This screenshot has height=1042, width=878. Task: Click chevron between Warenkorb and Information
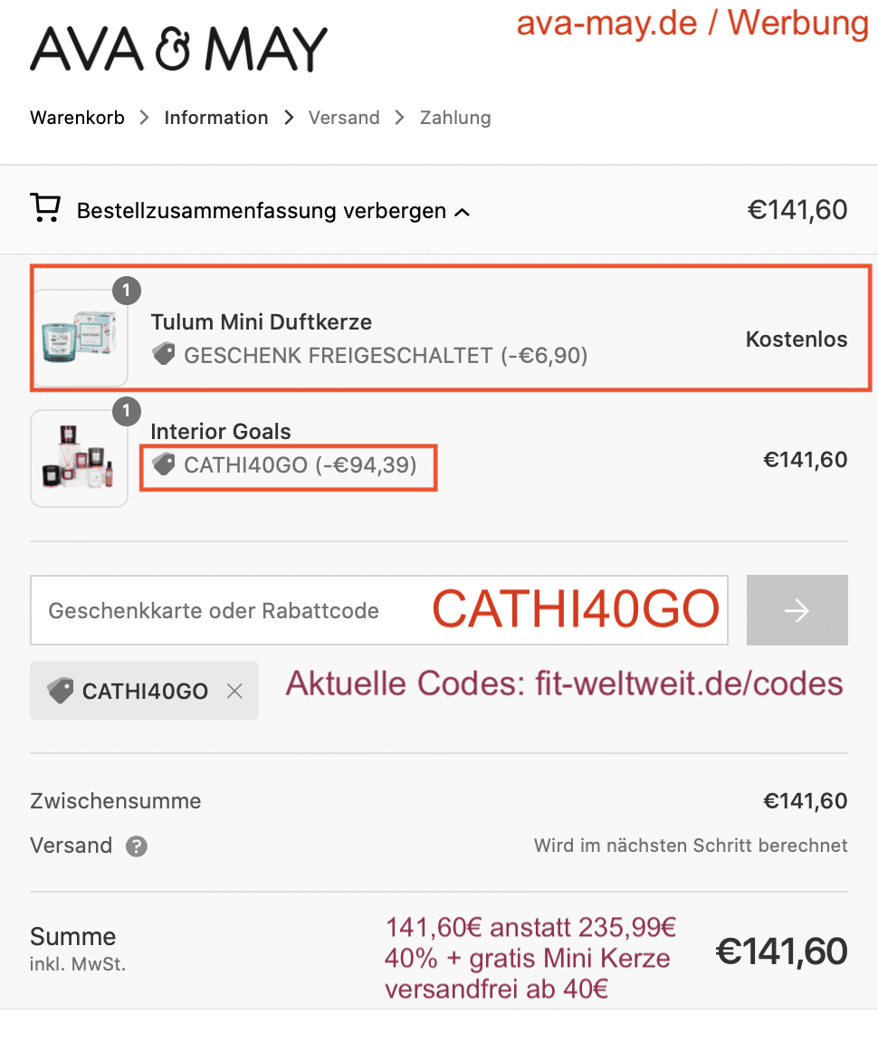144,118
